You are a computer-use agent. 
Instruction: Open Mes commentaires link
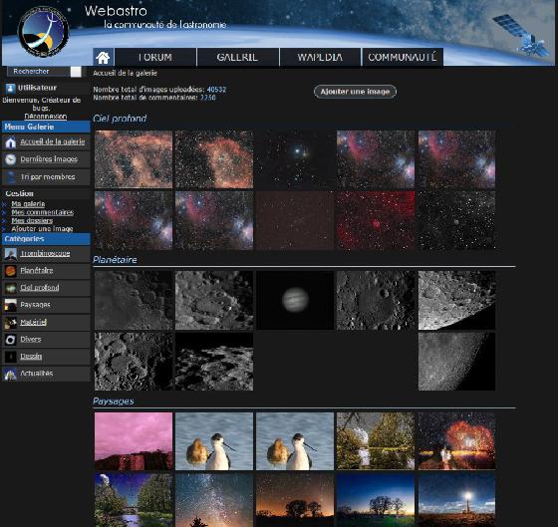(42, 212)
